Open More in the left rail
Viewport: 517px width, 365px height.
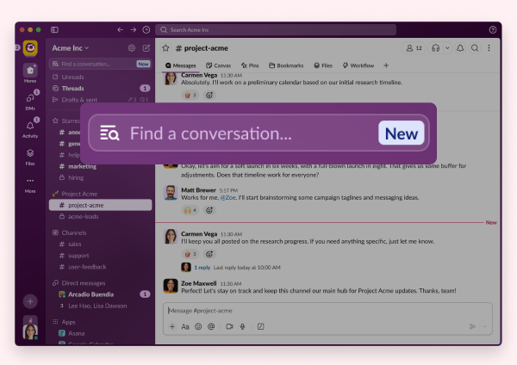[30, 185]
